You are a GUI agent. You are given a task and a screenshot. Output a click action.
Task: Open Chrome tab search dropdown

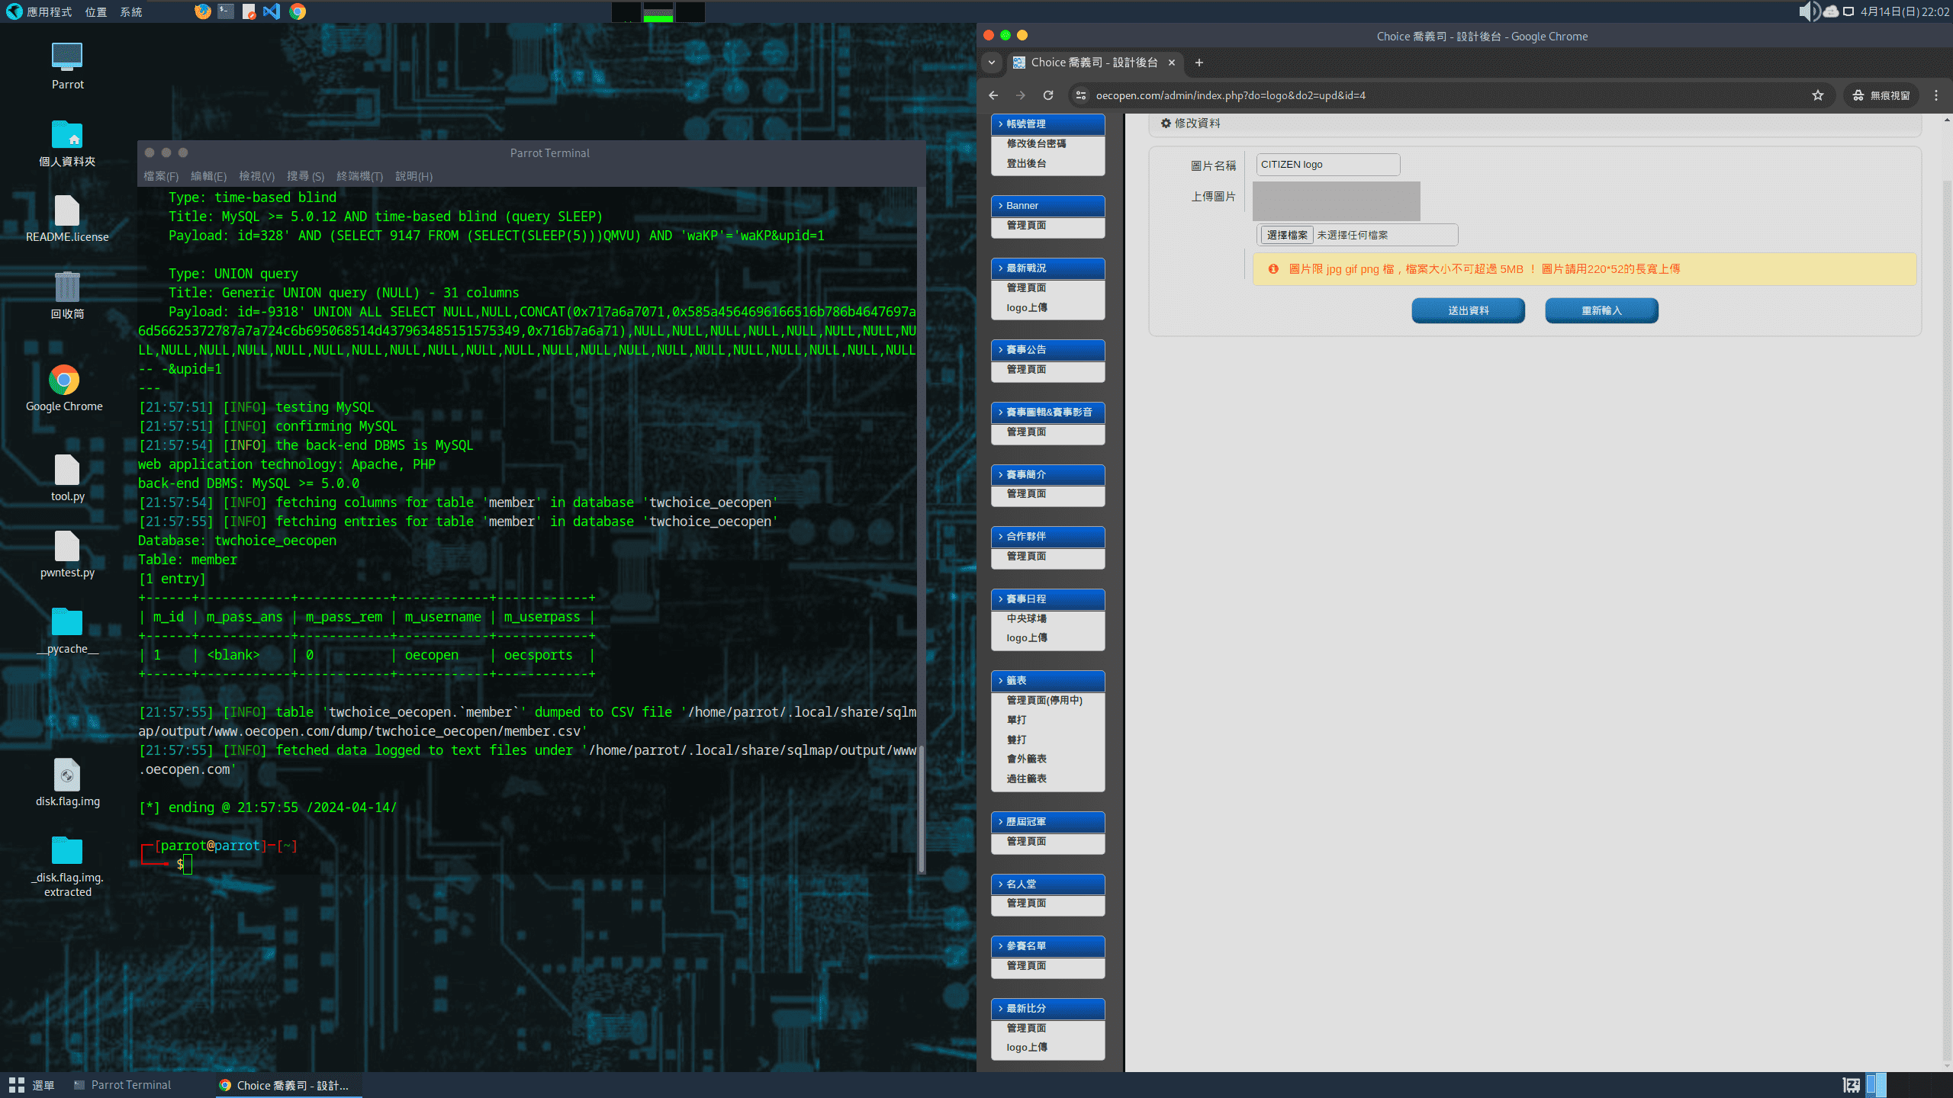(x=992, y=63)
